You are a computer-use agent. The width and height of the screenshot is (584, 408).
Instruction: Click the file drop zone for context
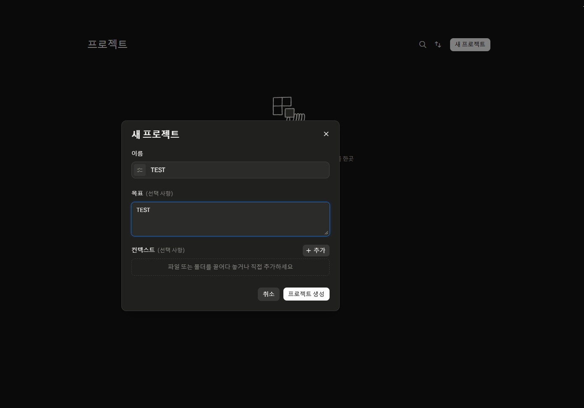tap(230, 267)
